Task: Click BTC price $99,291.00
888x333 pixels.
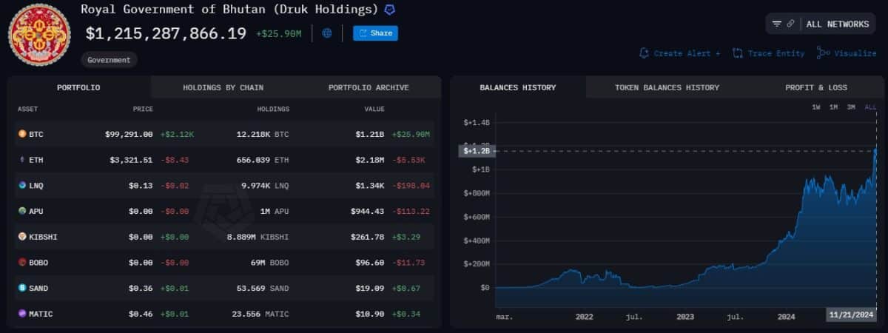Action: point(129,134)
